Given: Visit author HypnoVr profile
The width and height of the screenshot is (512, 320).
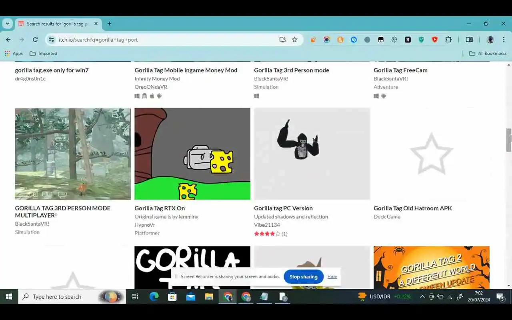Looking at the screenshot, I should pos(145,225).
